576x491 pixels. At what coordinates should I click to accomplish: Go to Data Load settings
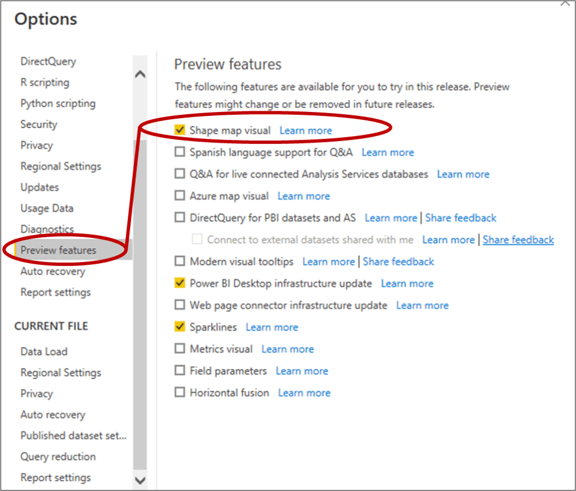(44, 352)
